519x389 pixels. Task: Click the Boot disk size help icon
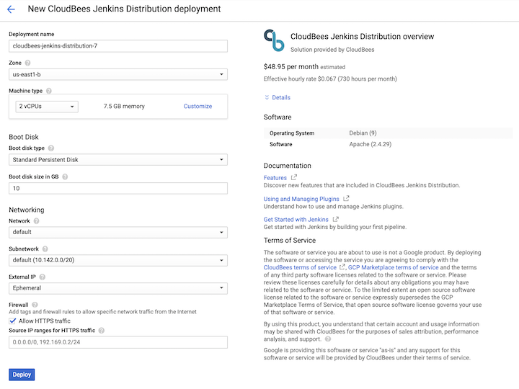click(65, 176)
